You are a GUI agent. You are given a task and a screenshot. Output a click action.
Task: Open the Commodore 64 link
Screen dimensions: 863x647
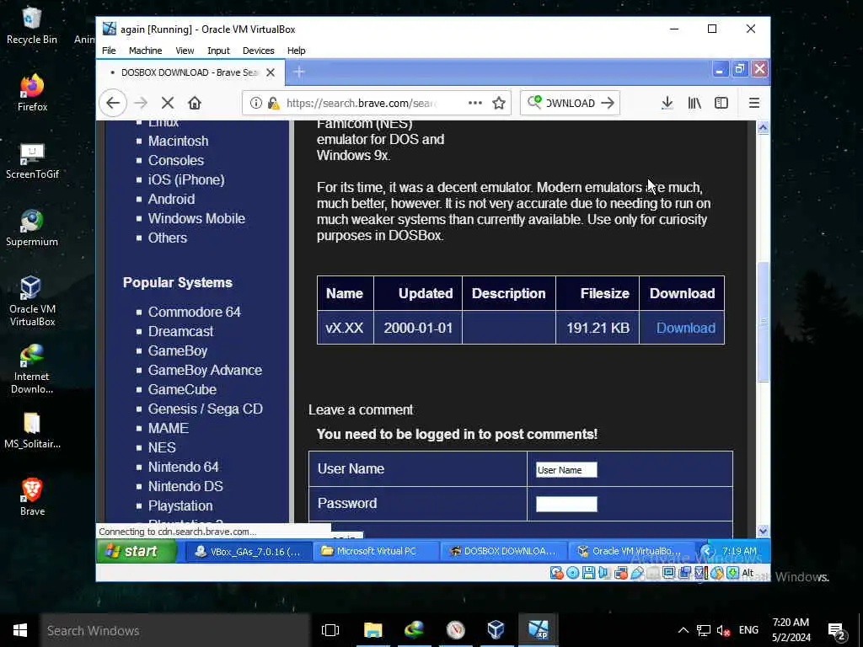(x=195, y=312)
